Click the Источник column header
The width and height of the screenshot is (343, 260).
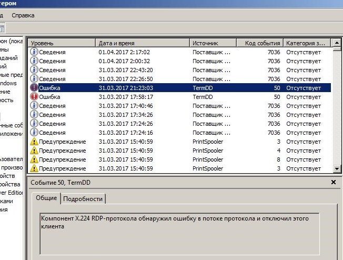tap(213, 43)
